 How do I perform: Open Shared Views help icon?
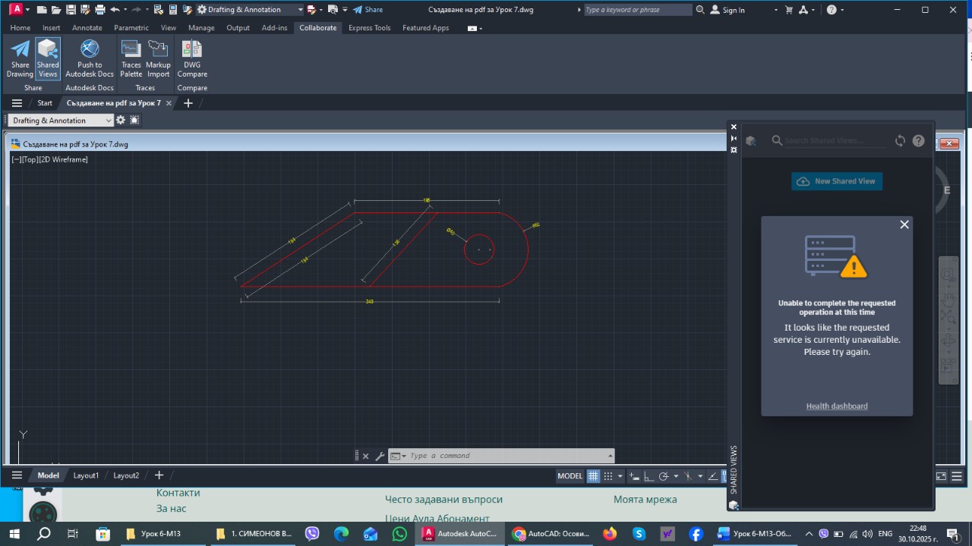click(918, 141)
